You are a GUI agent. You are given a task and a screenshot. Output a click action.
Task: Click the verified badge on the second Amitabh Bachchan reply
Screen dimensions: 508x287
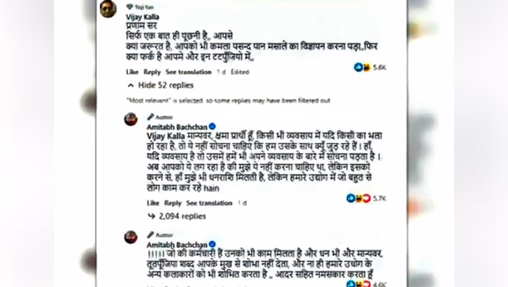point(212,244)
